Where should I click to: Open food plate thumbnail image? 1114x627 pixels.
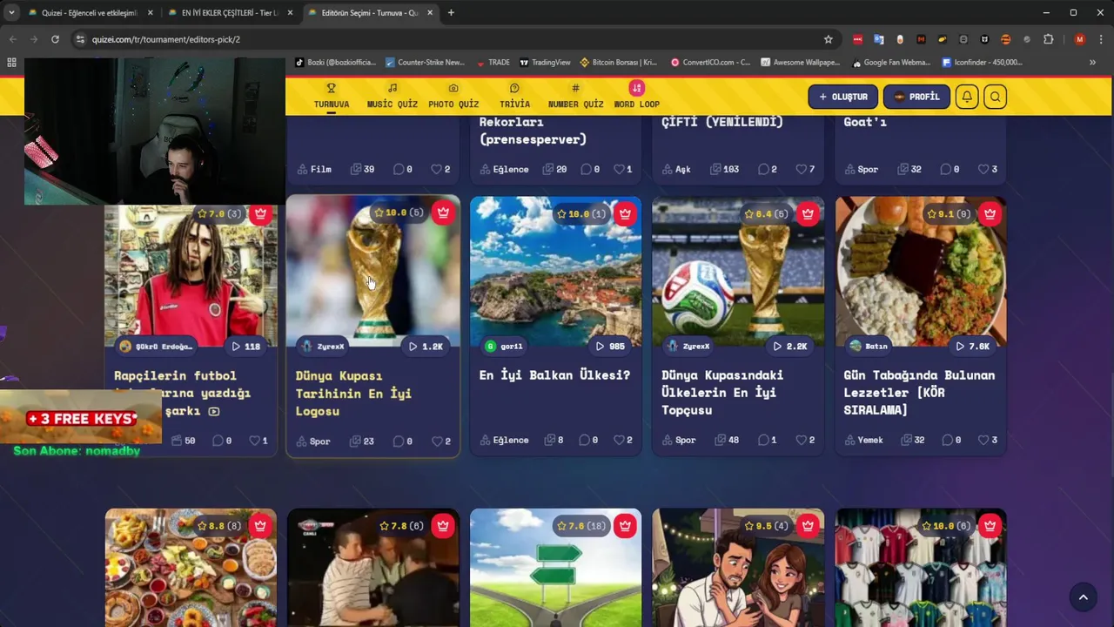coord(921,272)
